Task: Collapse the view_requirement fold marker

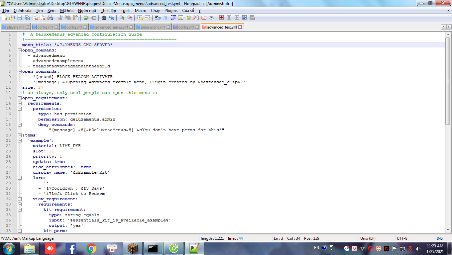Action: coord(20,199)
